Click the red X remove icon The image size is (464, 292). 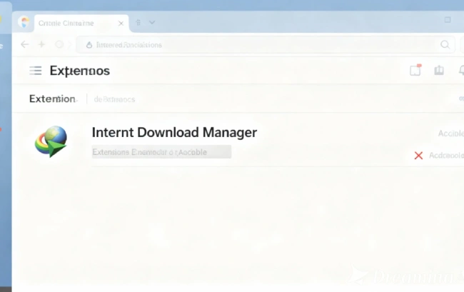pyautogui.click(x=418, y=155)
